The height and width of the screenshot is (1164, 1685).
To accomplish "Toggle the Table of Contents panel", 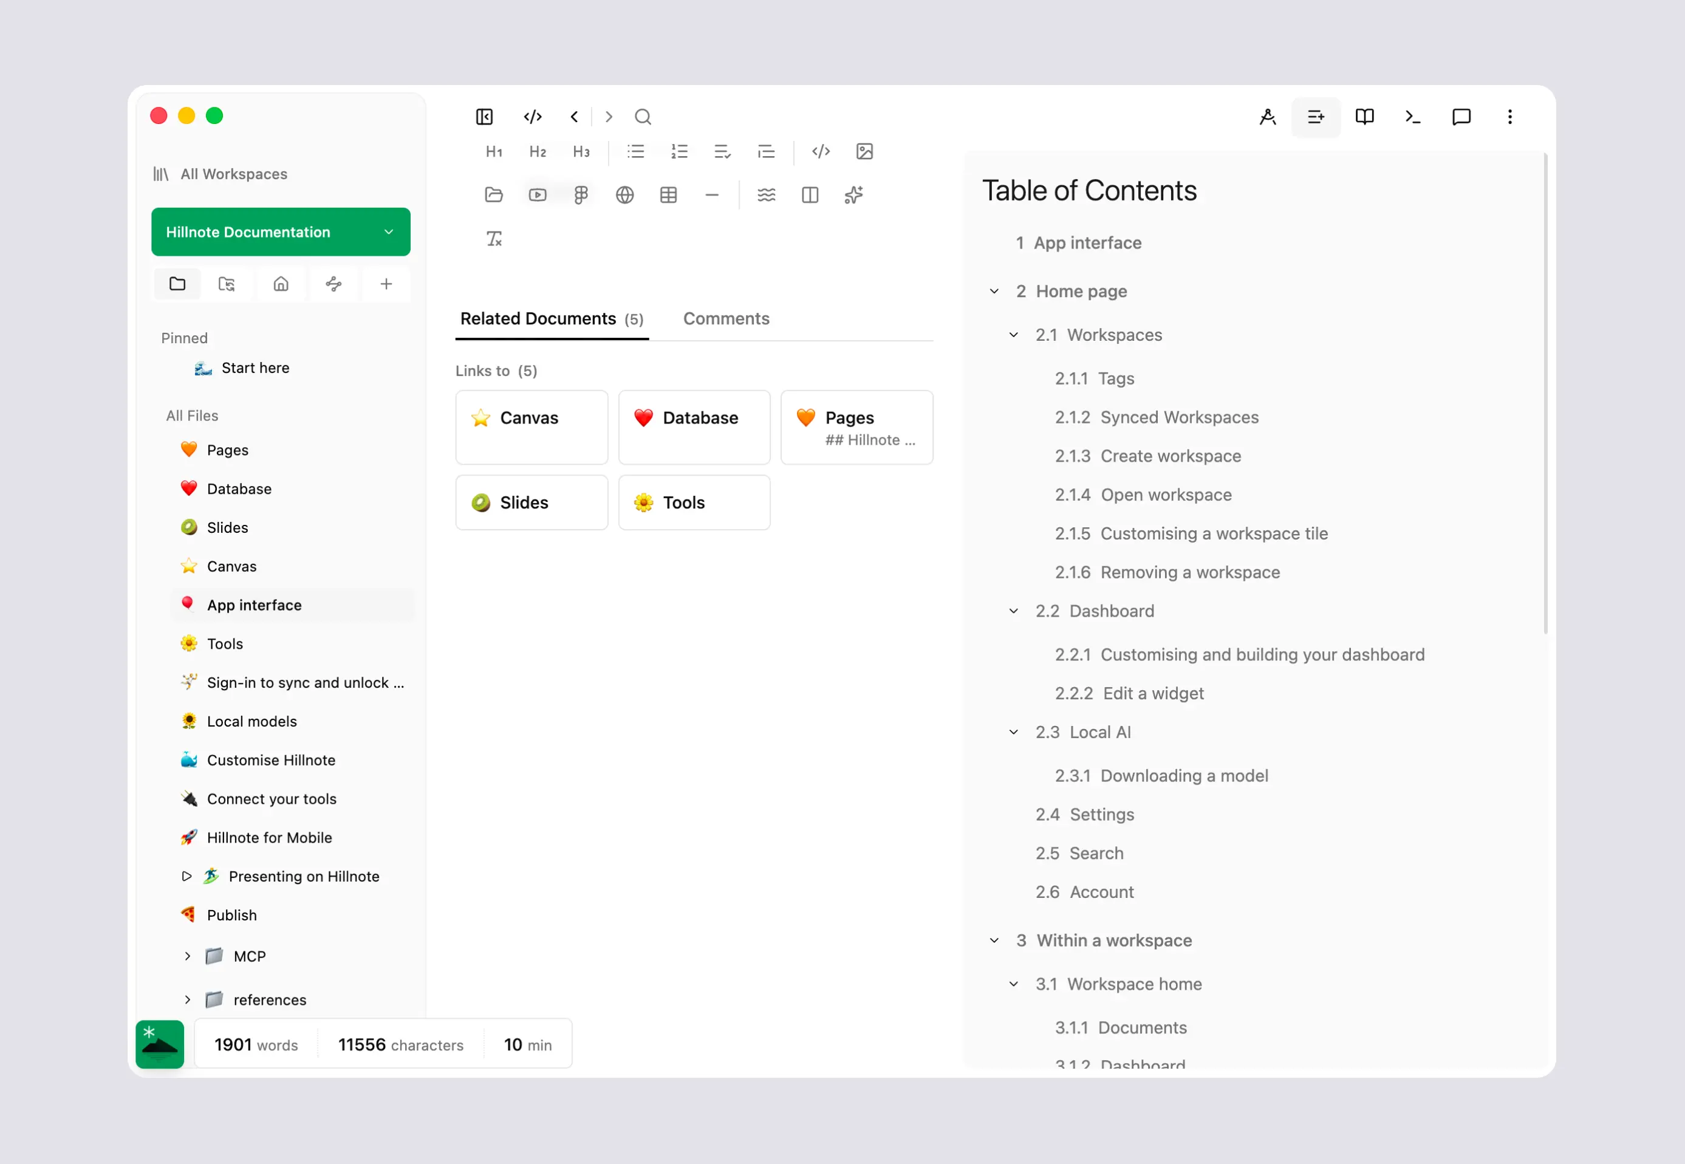I will [1316, 117].
